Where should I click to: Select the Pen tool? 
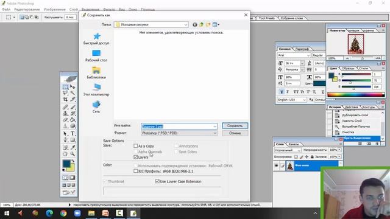(65, 140)
